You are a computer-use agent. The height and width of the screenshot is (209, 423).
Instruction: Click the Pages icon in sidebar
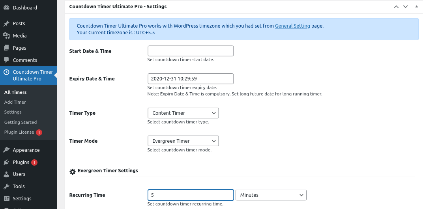click(x=6, y=48)
